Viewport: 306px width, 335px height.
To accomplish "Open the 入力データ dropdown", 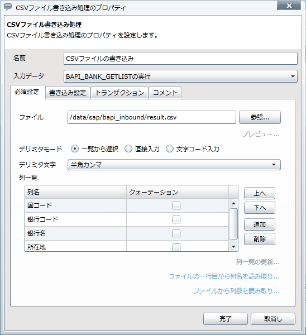I will [x=180, y=76].
